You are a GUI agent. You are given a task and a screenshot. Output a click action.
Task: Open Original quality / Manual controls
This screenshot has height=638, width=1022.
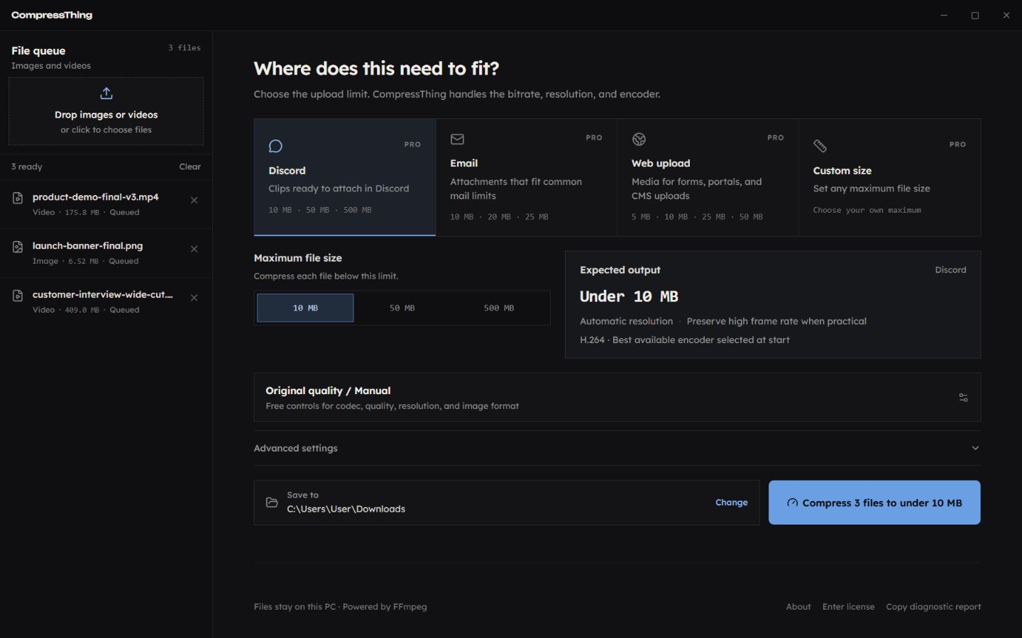pos(617,398)
